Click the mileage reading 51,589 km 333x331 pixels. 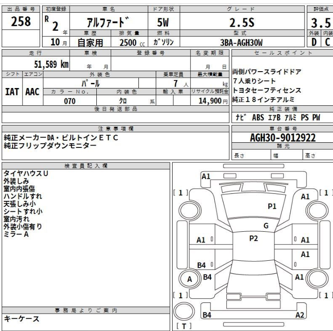point(51,64)
